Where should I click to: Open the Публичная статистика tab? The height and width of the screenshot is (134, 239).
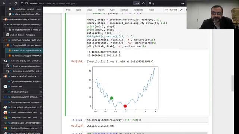(26, 82)
